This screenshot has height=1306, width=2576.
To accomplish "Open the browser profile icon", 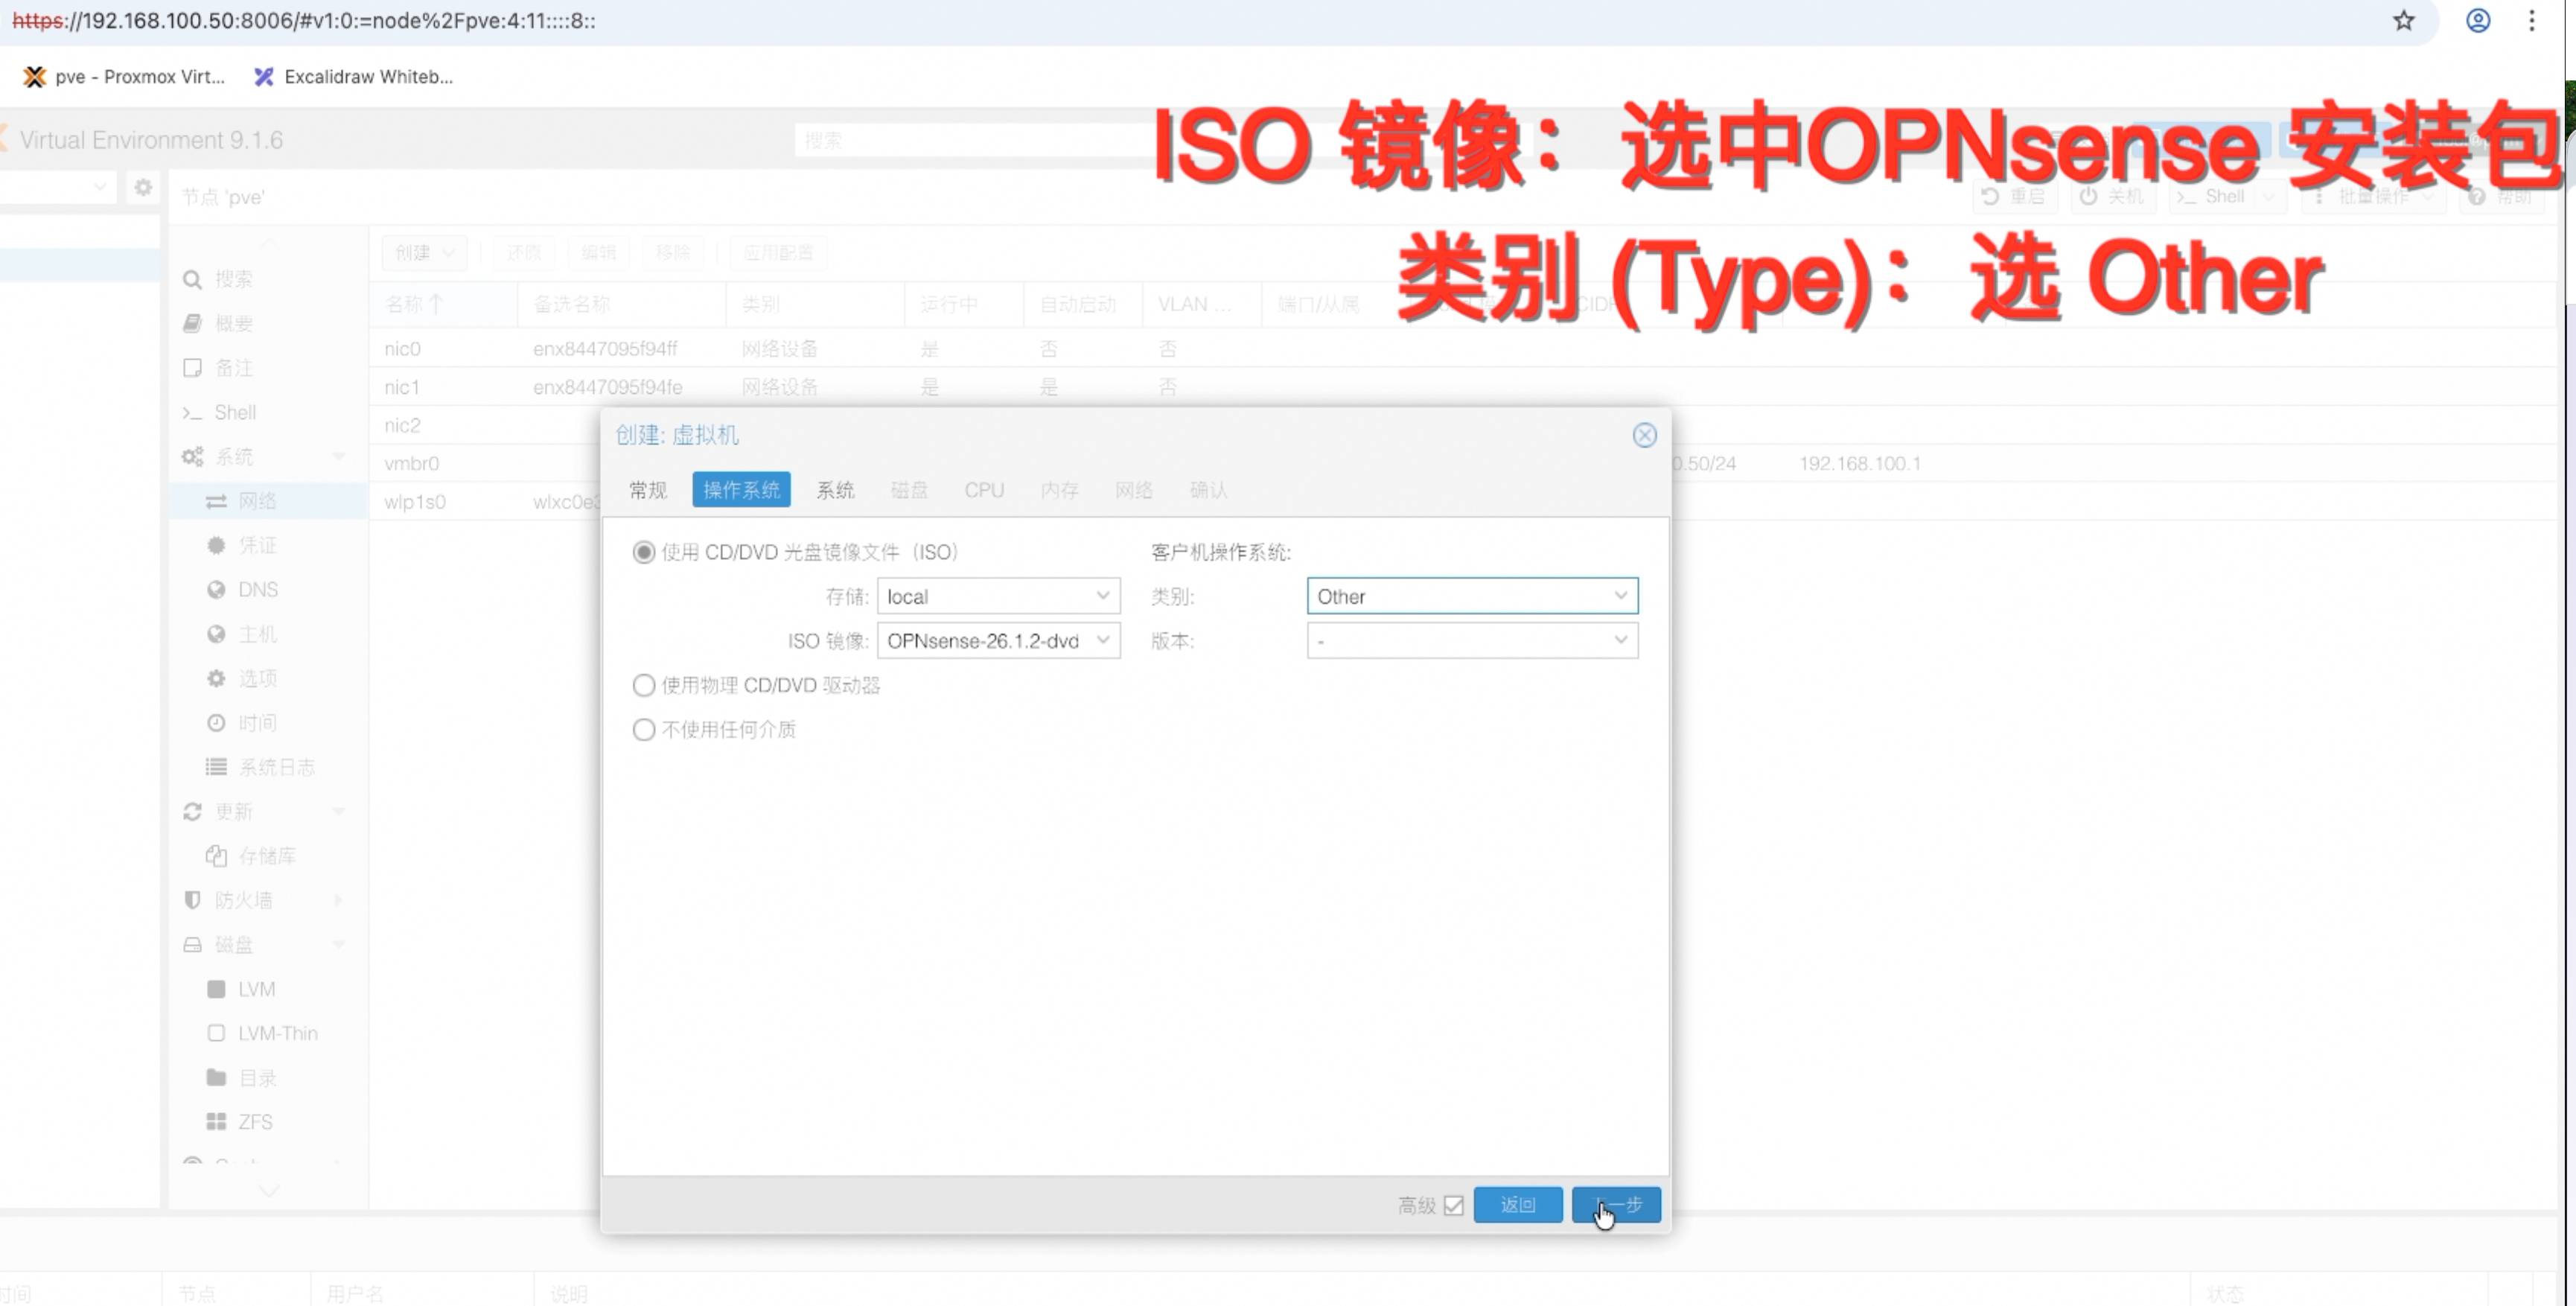I will [2478, 20].
